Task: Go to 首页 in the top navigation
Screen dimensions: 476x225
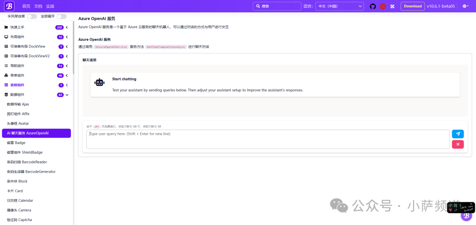Action: (26, 6)
